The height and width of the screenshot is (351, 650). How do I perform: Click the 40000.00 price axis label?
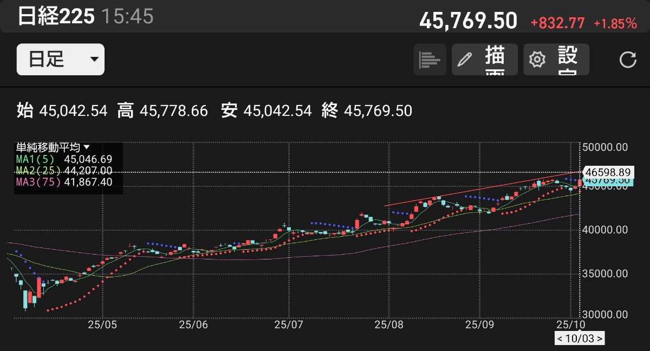[606, 230]
